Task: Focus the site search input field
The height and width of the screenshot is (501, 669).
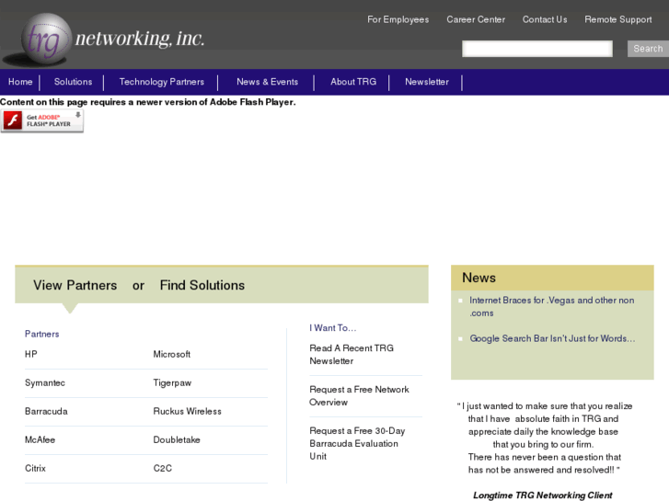Action: pos(537,49)
